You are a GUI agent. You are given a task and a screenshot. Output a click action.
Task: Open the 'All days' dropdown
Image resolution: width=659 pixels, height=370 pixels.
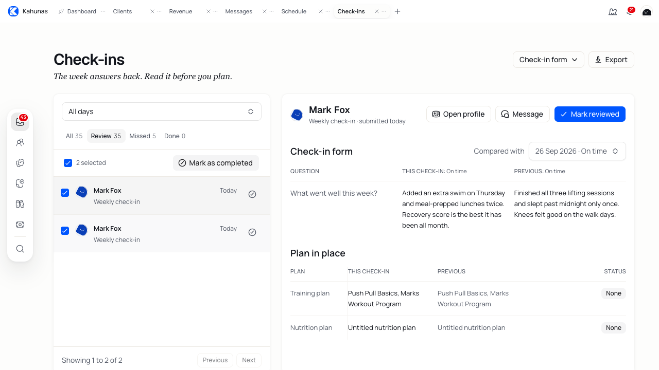pos(162,112)
